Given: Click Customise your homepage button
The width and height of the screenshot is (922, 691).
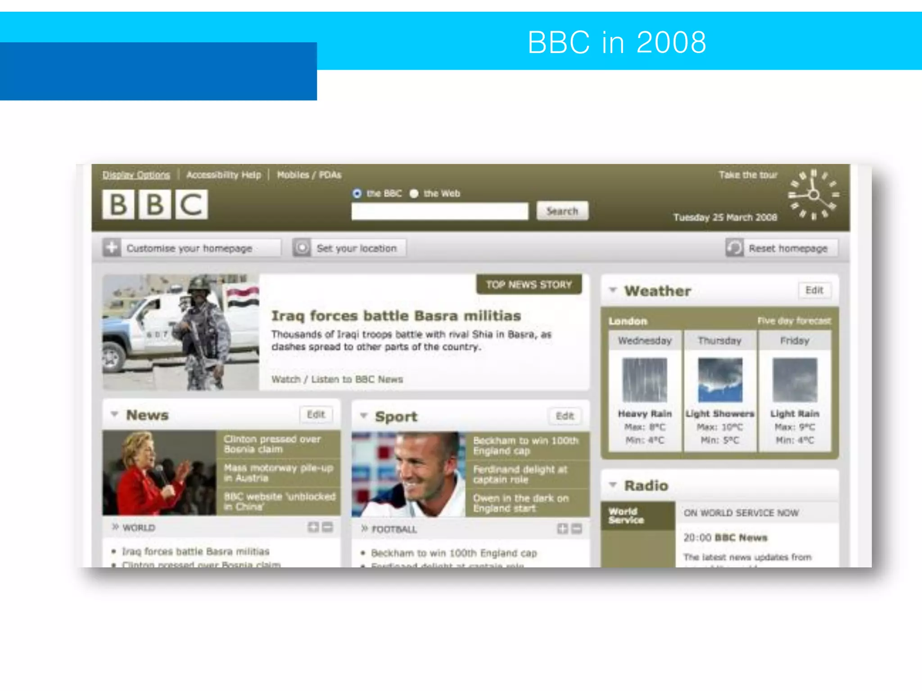Looking at the screenshot, I should coord(192,248).
